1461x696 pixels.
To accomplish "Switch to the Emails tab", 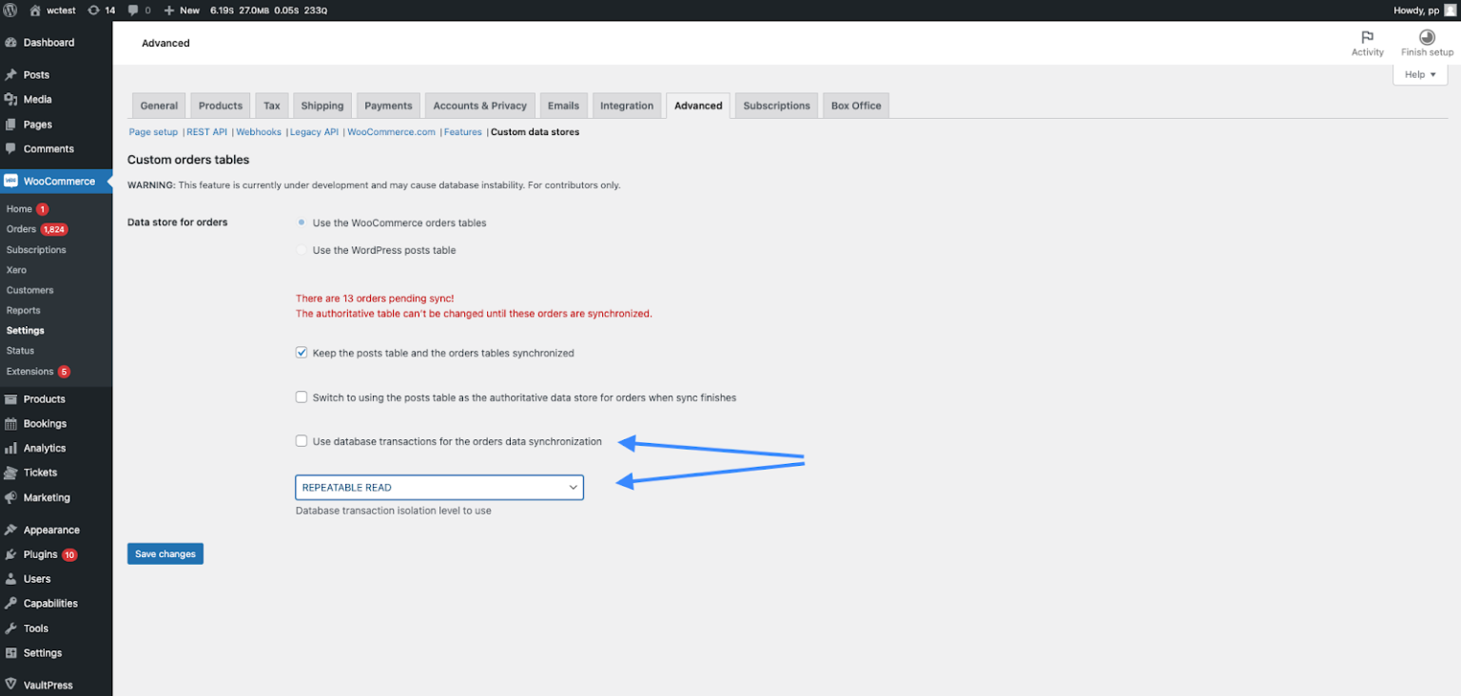I will click(564, 106).
